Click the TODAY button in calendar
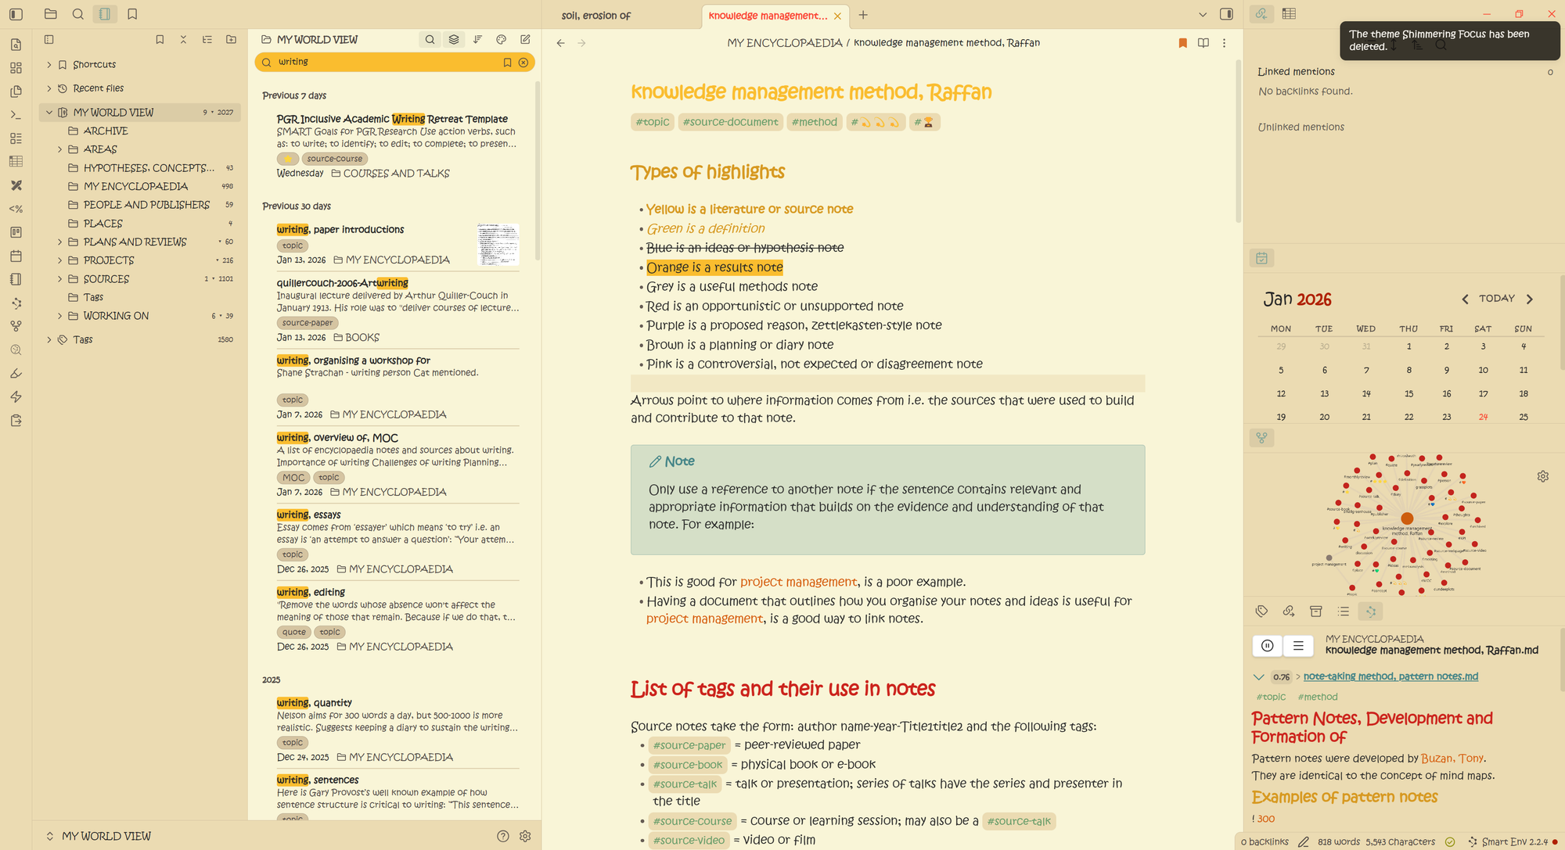Image resolution: width=1565 pixels, height=850 pixels. (1496, 299)
